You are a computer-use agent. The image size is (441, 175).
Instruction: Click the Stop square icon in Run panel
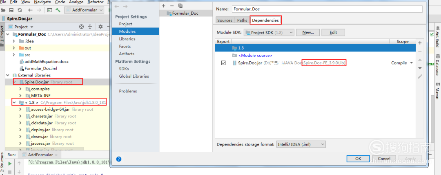[x=10, y=172]
